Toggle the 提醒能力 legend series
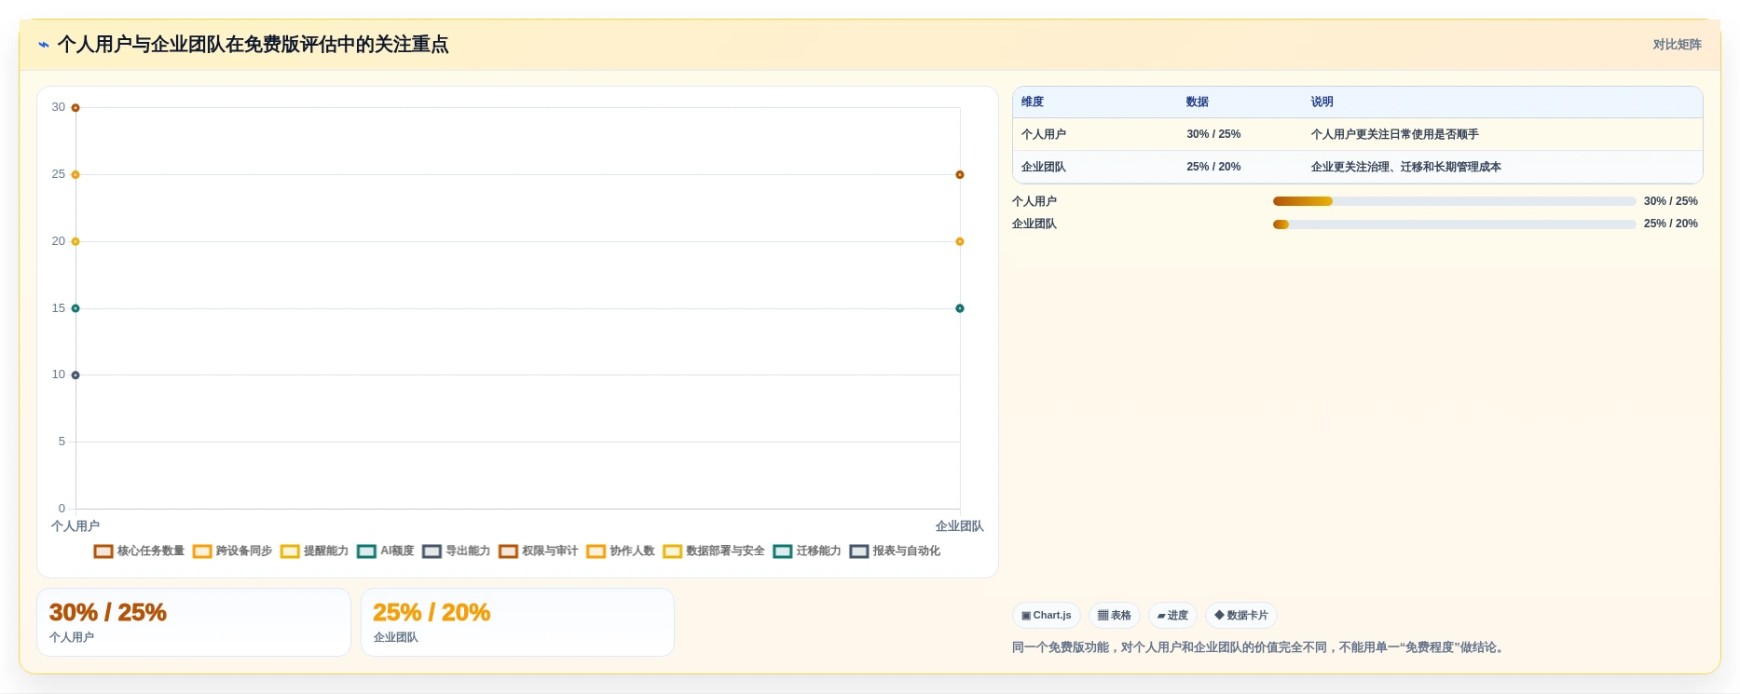 click(x=314, y=551)
